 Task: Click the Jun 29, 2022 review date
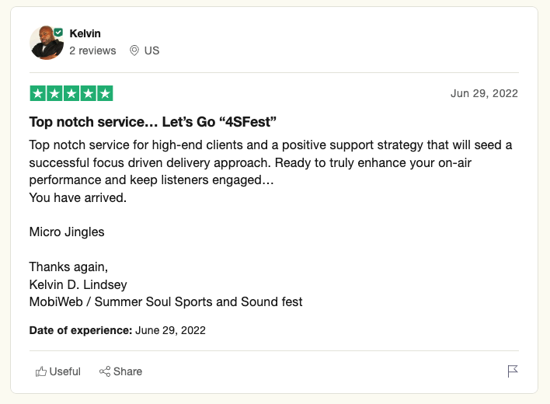click(x=484, y=93)
